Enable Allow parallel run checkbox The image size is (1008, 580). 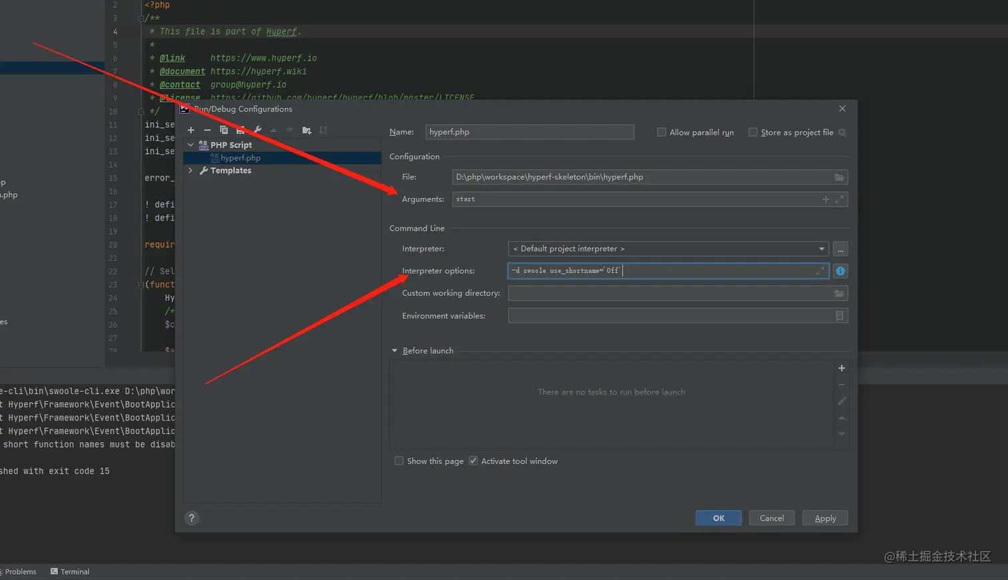tap(661, 132)
